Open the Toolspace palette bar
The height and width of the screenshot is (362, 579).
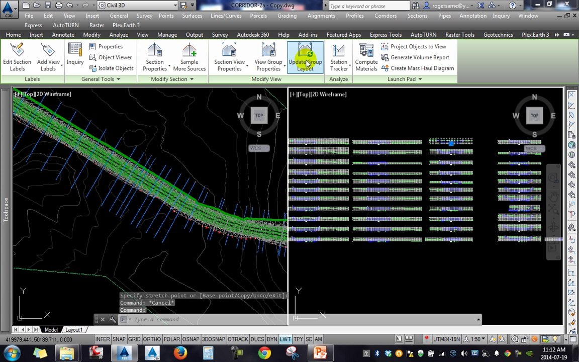pos(6,210)
